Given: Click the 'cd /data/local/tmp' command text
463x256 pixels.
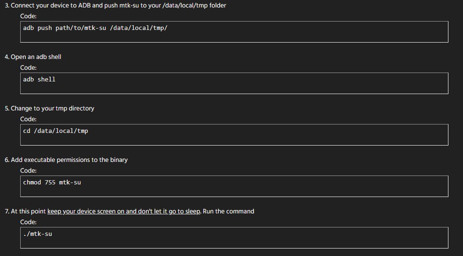Looking at the screenshot, I should point(55,131).
